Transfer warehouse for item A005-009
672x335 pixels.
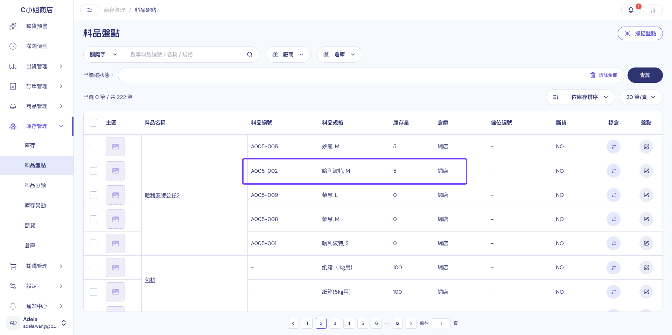click(614, 195)
